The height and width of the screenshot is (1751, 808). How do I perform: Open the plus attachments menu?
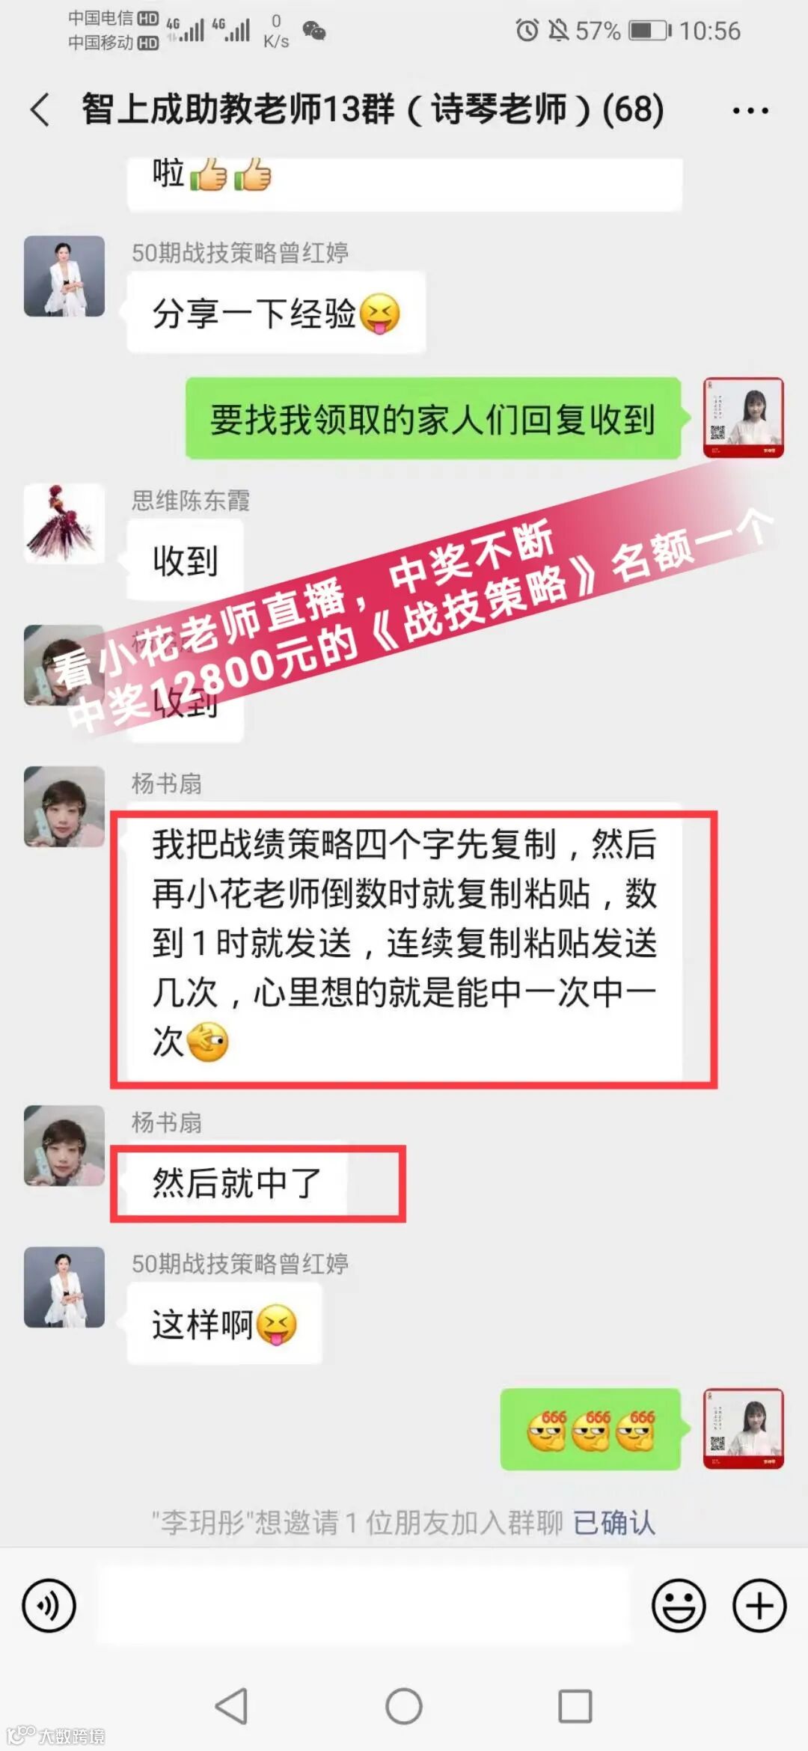pyautogui.click(x=759, y=1605)
